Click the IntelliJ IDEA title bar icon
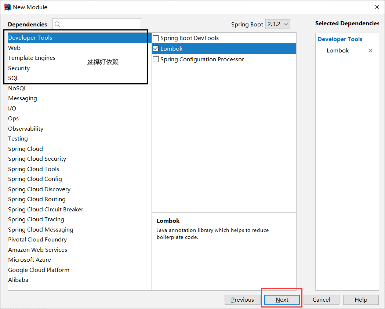 pyautogui.click(x=6, y=7)
